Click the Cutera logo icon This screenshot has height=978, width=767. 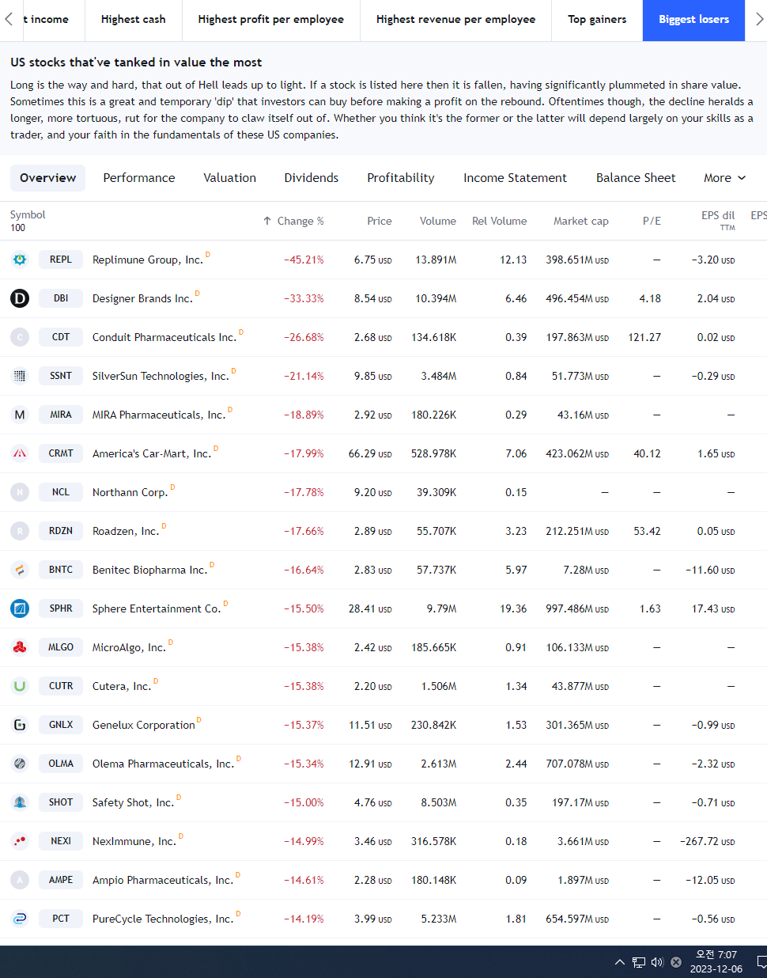click(20, 686)
